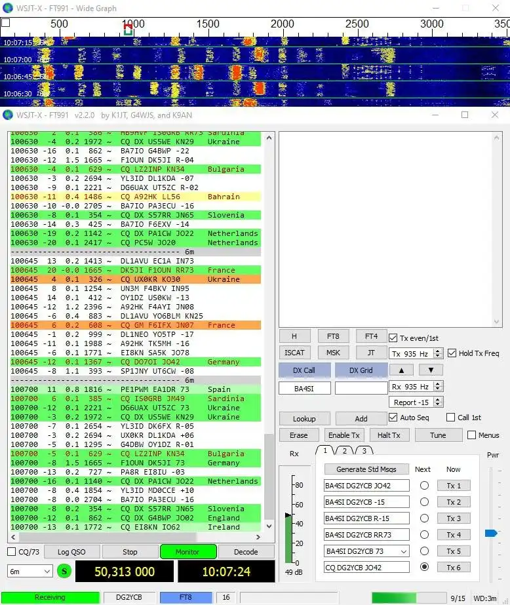The image size is (510, 605).
Task: Click the DX Call input field BA4SI
Action: point(304,389)
